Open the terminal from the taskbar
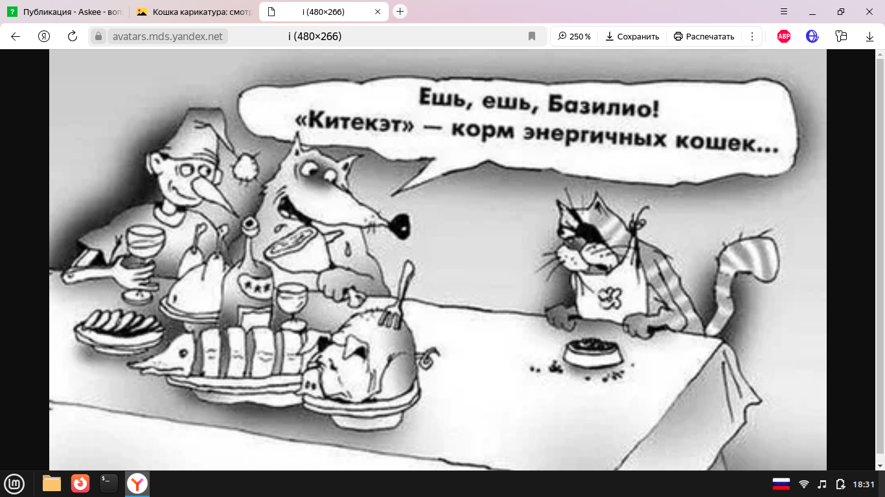The height and width of the screenshot is (497, 885). [x=109, y=483]
